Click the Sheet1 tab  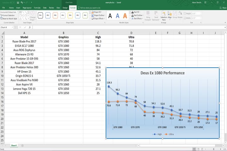tap(14, 146)
